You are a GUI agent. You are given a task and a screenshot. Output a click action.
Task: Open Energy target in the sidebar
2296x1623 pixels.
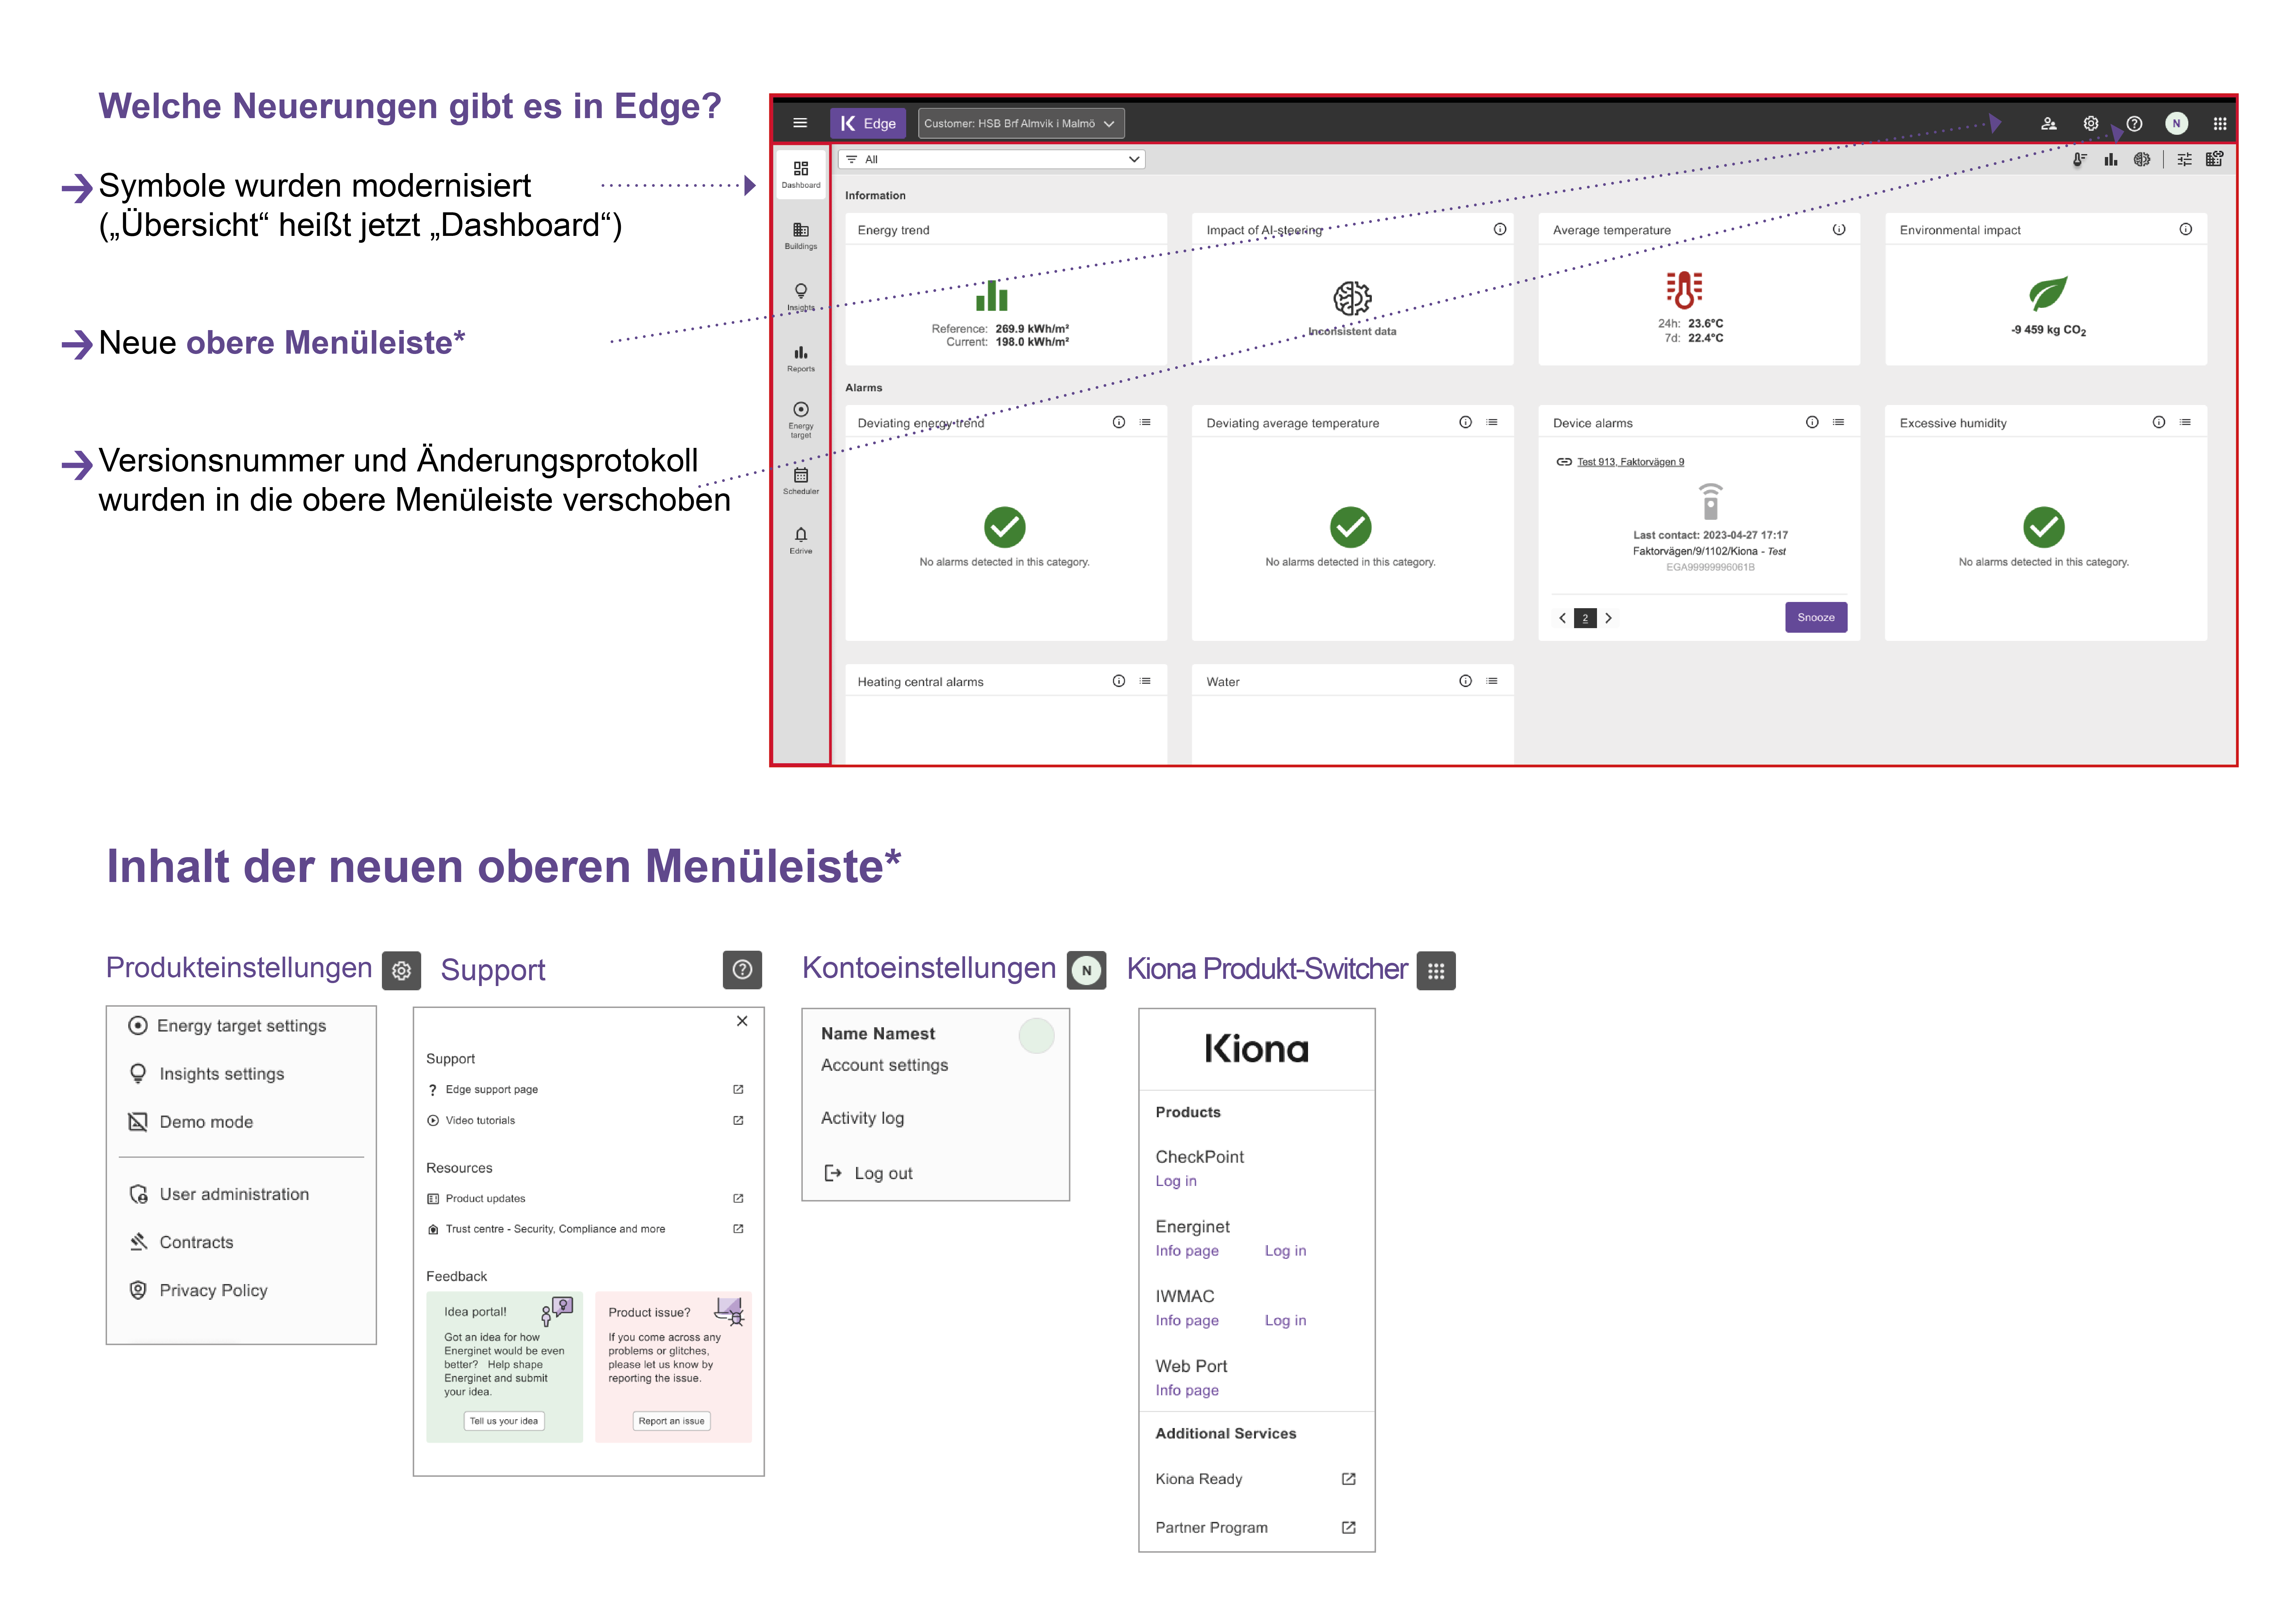[x=801, y=420]
